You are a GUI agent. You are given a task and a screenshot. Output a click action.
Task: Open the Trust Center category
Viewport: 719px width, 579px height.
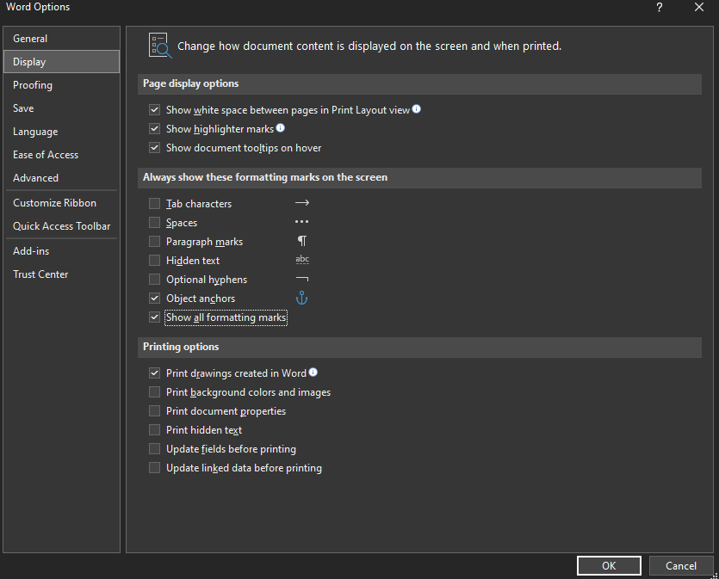pos(61,274)
